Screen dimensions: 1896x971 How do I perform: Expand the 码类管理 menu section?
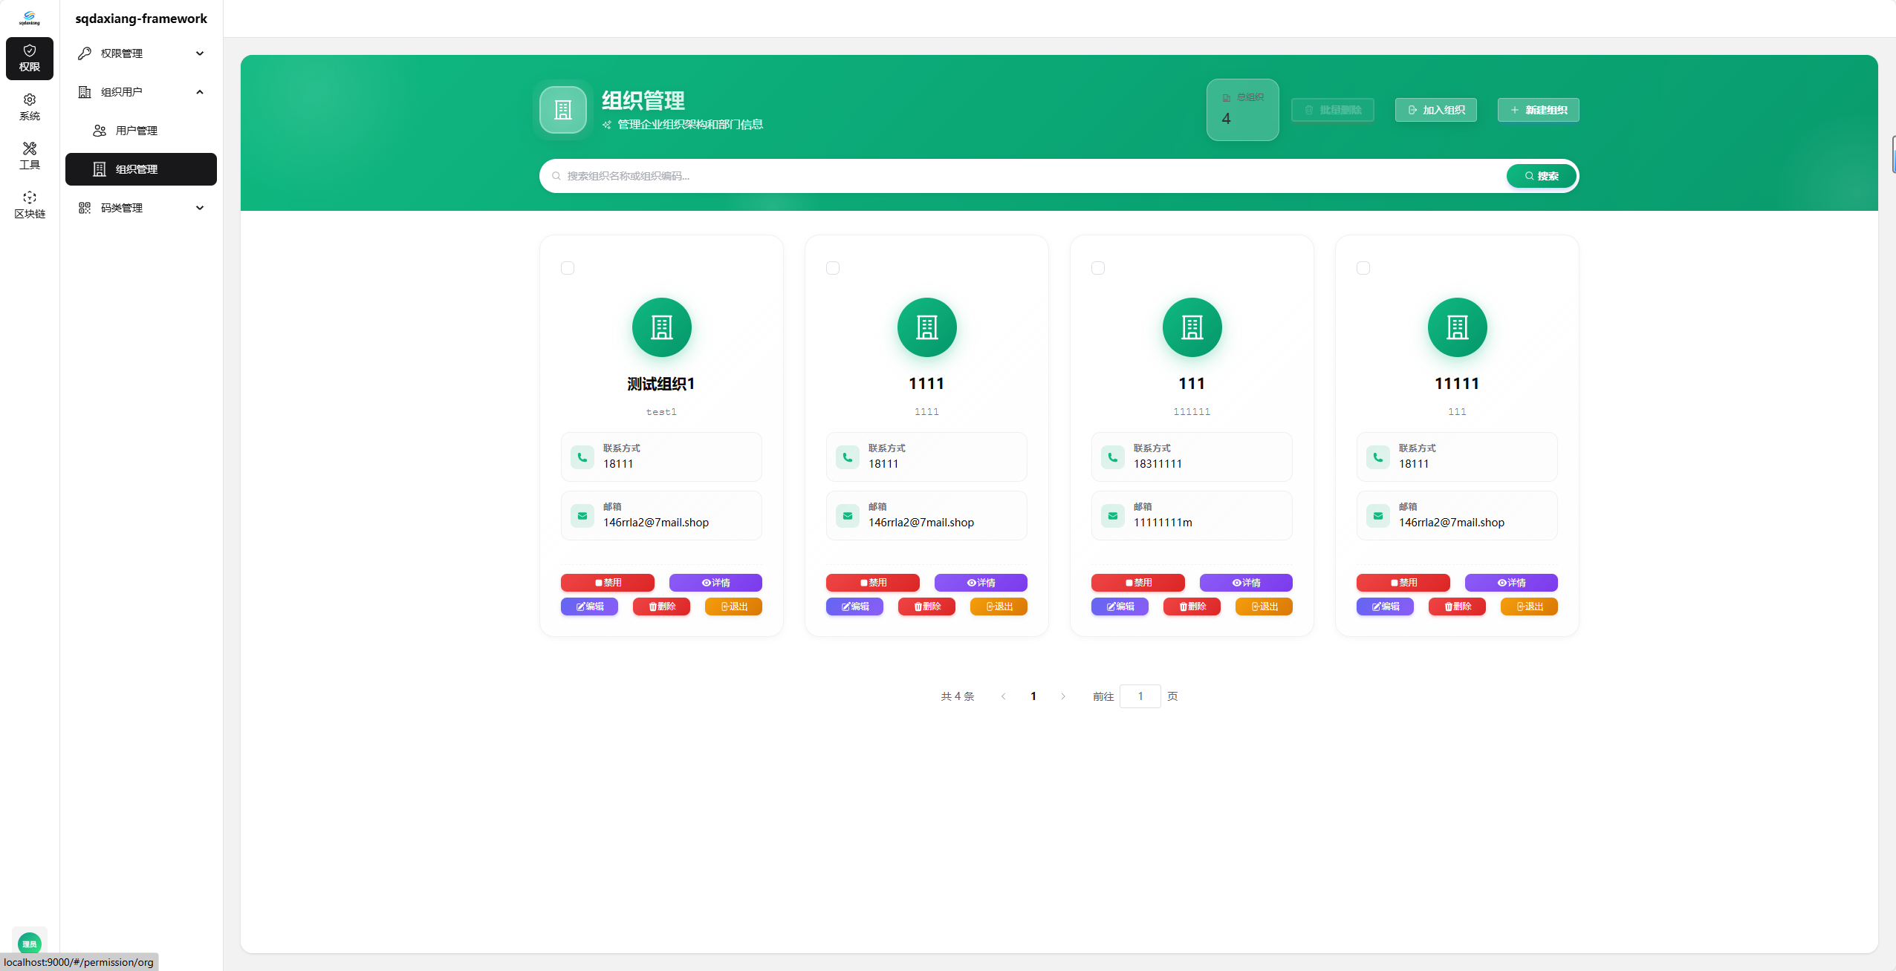pos(140,207)
